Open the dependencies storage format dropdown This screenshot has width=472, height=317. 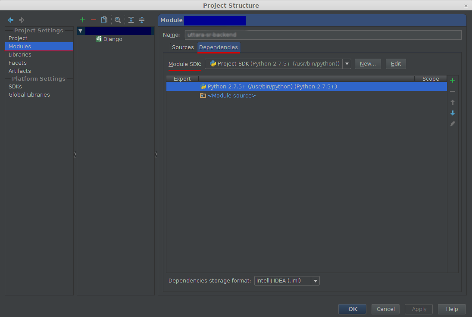click(x=316, y=281)
